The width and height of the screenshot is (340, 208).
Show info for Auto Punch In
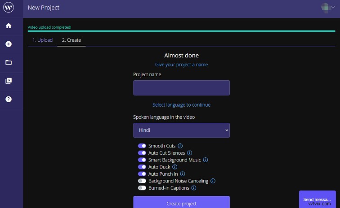click(x=183, y=174)
